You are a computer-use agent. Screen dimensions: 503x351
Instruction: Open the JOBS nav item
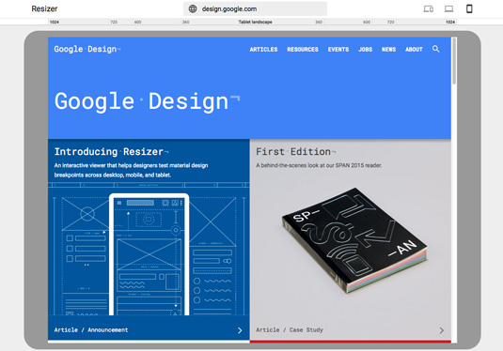pos(366,50)
